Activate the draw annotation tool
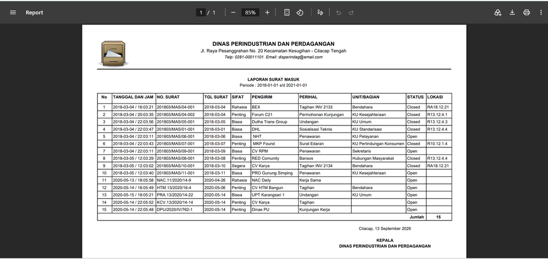Image resolution: width=548 pixels, height=259 pixels. pyautogui.click(x=320, y=12)
